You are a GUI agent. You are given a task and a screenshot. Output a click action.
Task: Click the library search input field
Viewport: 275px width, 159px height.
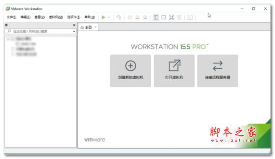point(41,31)
